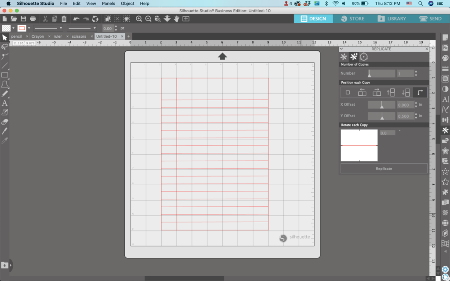Create a new document

pos(4,19)
